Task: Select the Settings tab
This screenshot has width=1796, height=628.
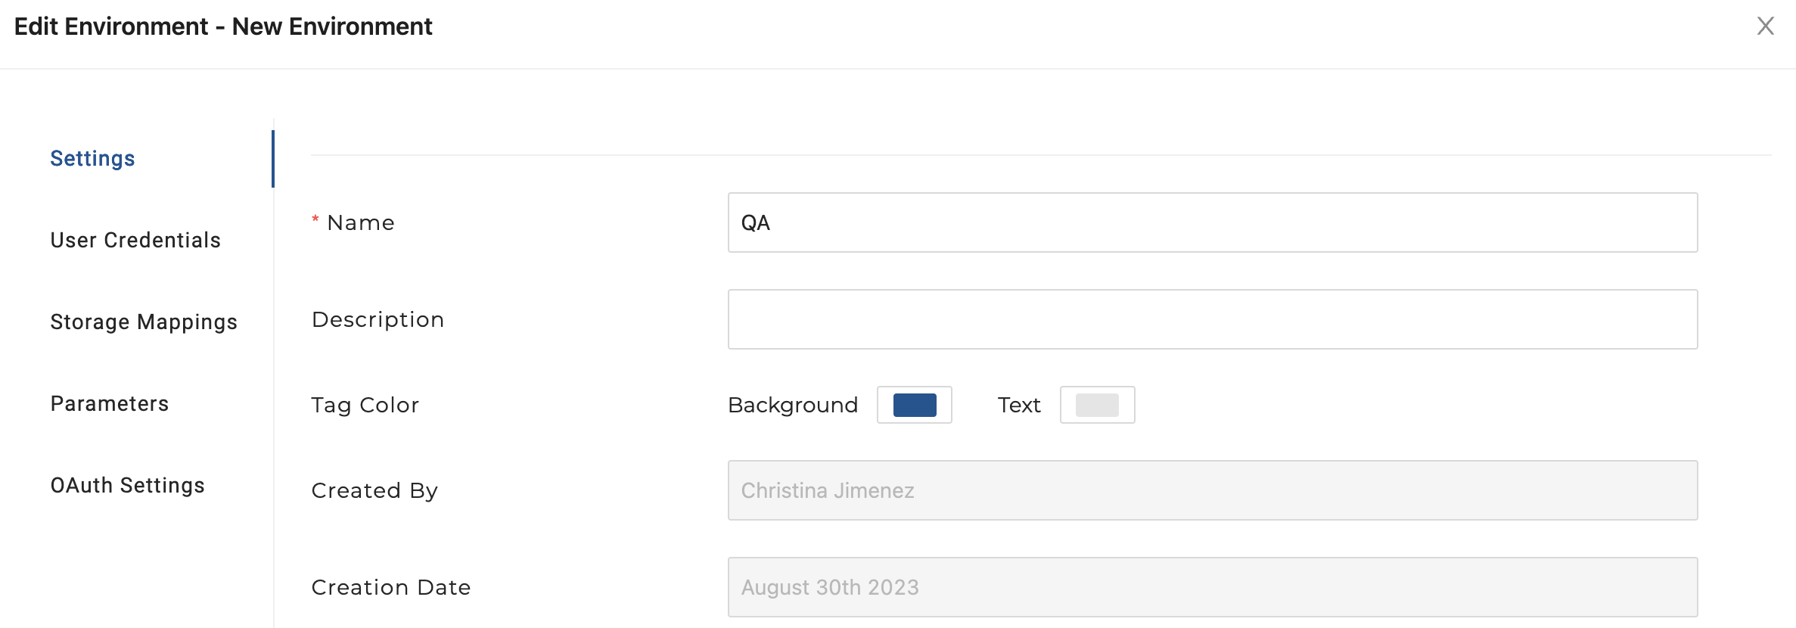Action: pyautogui.click(x=92, y=158)
